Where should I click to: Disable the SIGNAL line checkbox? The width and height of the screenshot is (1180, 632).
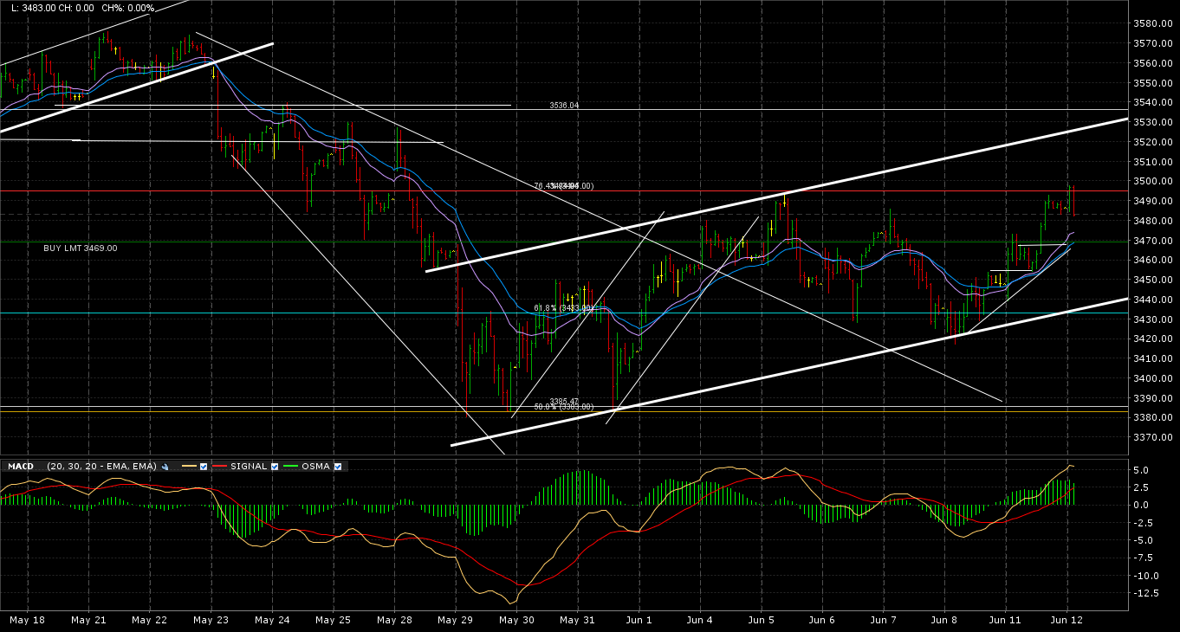275,466
